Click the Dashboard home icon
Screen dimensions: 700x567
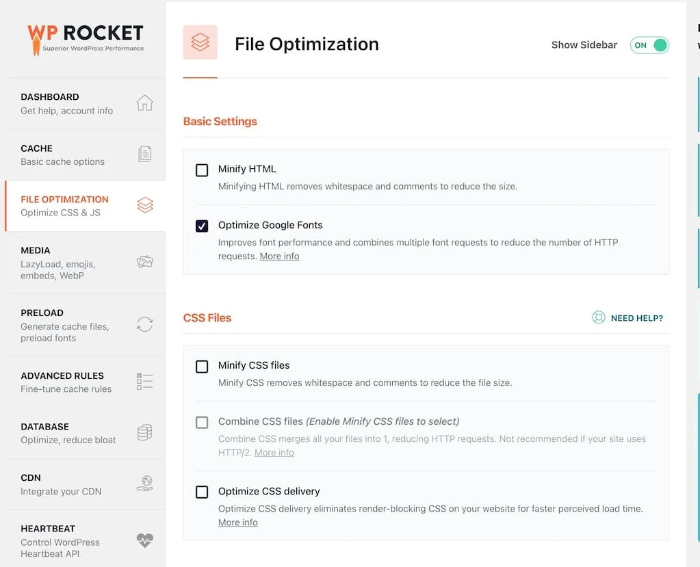144,103
